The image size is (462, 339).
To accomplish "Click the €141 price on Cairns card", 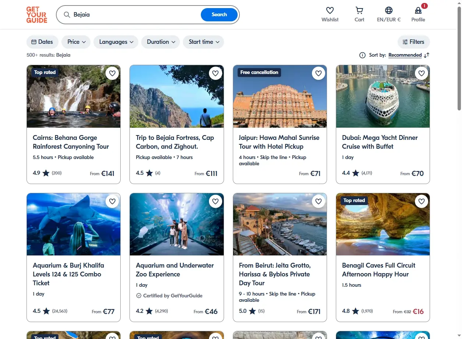I will (x=108, y=173).
